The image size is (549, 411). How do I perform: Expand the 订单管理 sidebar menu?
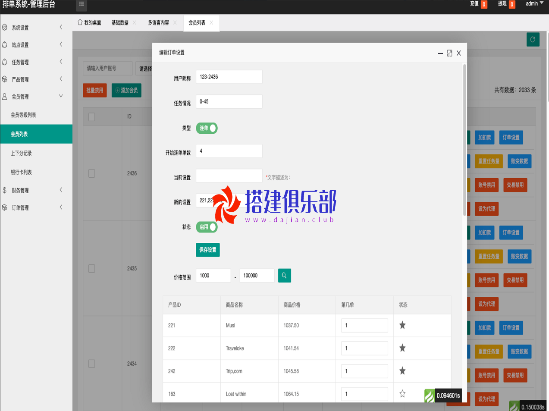(61, 207)
